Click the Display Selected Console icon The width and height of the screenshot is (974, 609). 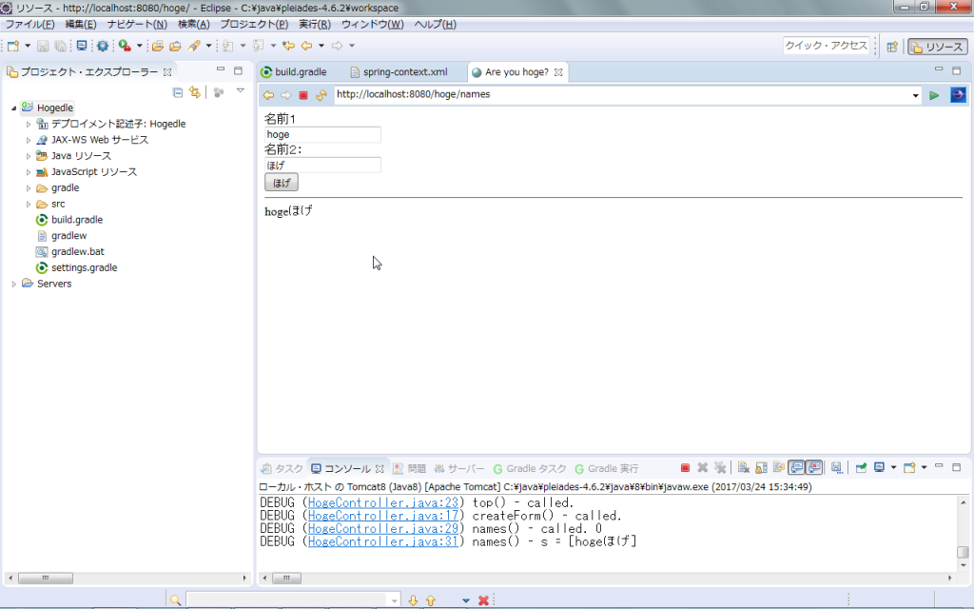879,468
